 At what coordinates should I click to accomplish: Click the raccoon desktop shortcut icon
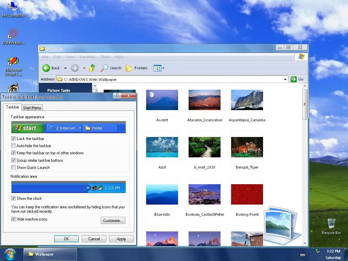[x=13, y=88]
